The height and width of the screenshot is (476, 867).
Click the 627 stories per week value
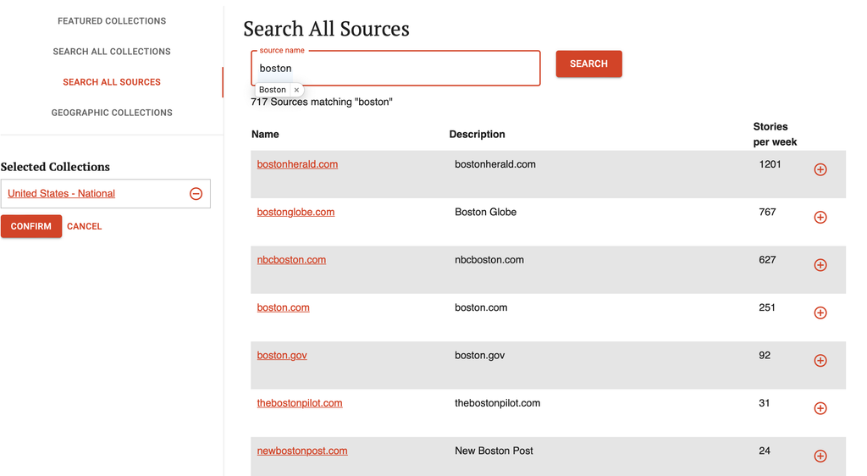click(767, 260)
